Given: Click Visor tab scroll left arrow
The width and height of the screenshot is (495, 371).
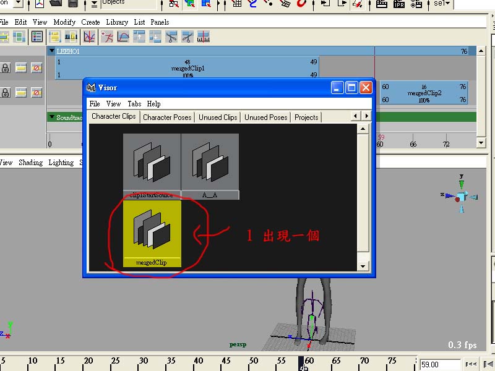Looking at the screenshot, I should pyautogui.click(x=355, y=116).
